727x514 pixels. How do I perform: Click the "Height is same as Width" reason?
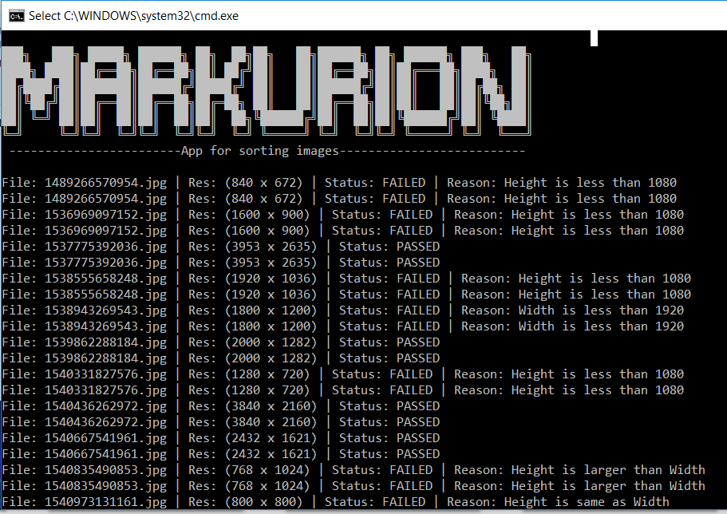[587, 502]
